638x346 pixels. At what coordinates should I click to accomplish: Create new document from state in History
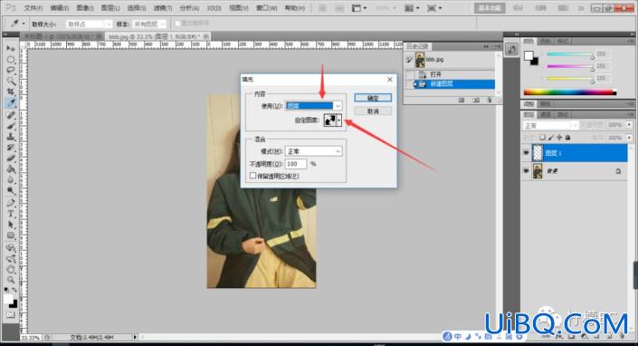(462, 100)
